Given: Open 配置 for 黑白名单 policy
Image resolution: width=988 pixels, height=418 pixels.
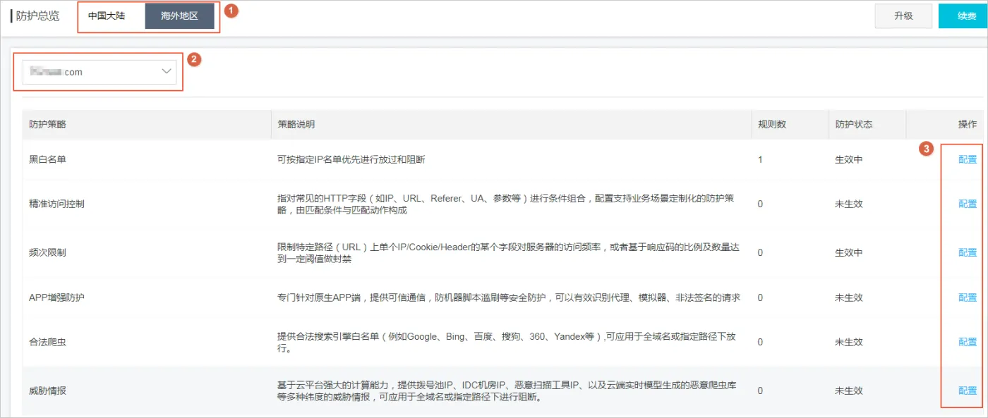Looking at the screenshot, I should pos(968,160).
